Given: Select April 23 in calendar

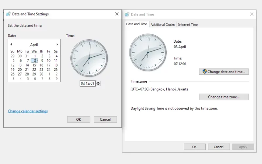Looking at the screenshot, I should pos(42,70).
